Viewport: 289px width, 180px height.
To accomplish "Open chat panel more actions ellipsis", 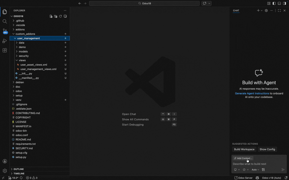I will tap(271, 10).
